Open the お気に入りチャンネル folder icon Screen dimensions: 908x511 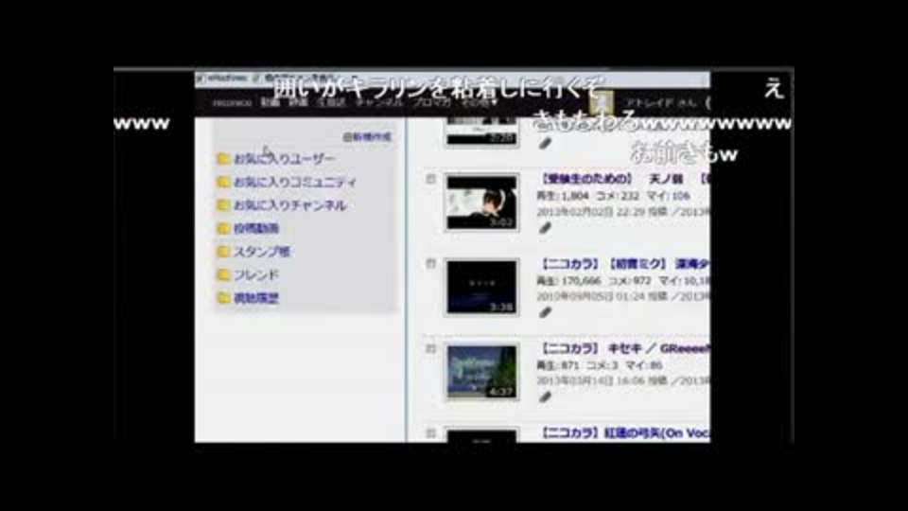(223, 205)
